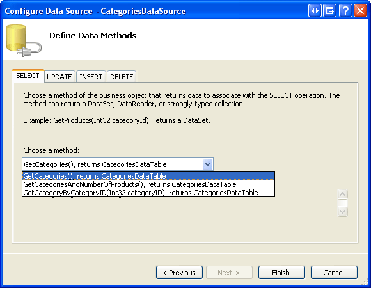Screen dimensions: 371x288
Task: Click the Cancel button
Action: (334, 273)
